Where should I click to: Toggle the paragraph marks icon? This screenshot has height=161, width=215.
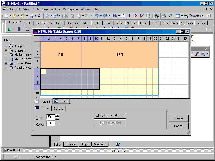click(129, 16)
